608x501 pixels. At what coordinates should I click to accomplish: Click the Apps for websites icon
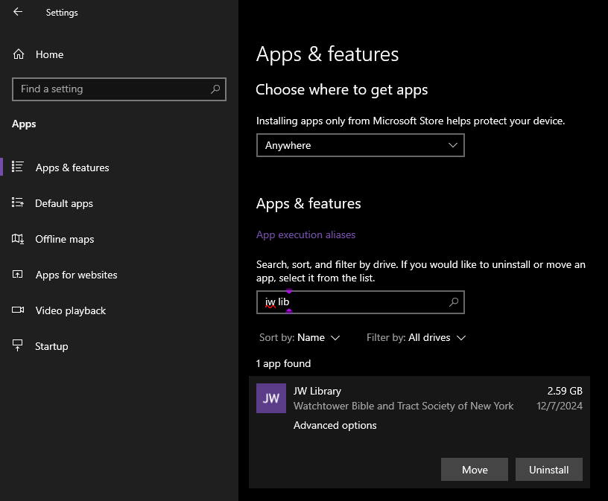coord(17,275)
